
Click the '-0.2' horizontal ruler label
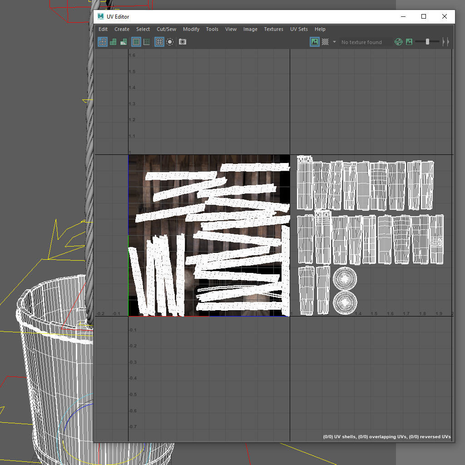(100, 313)
